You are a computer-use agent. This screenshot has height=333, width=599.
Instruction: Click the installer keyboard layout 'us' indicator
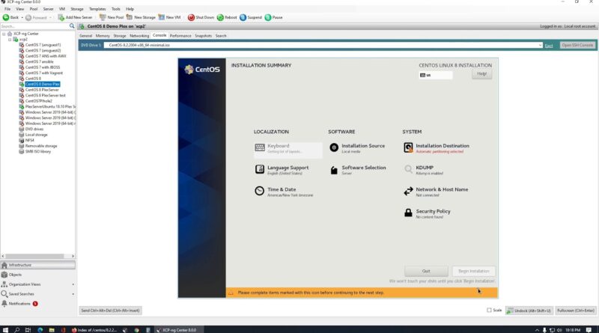[x=436, y=76]
